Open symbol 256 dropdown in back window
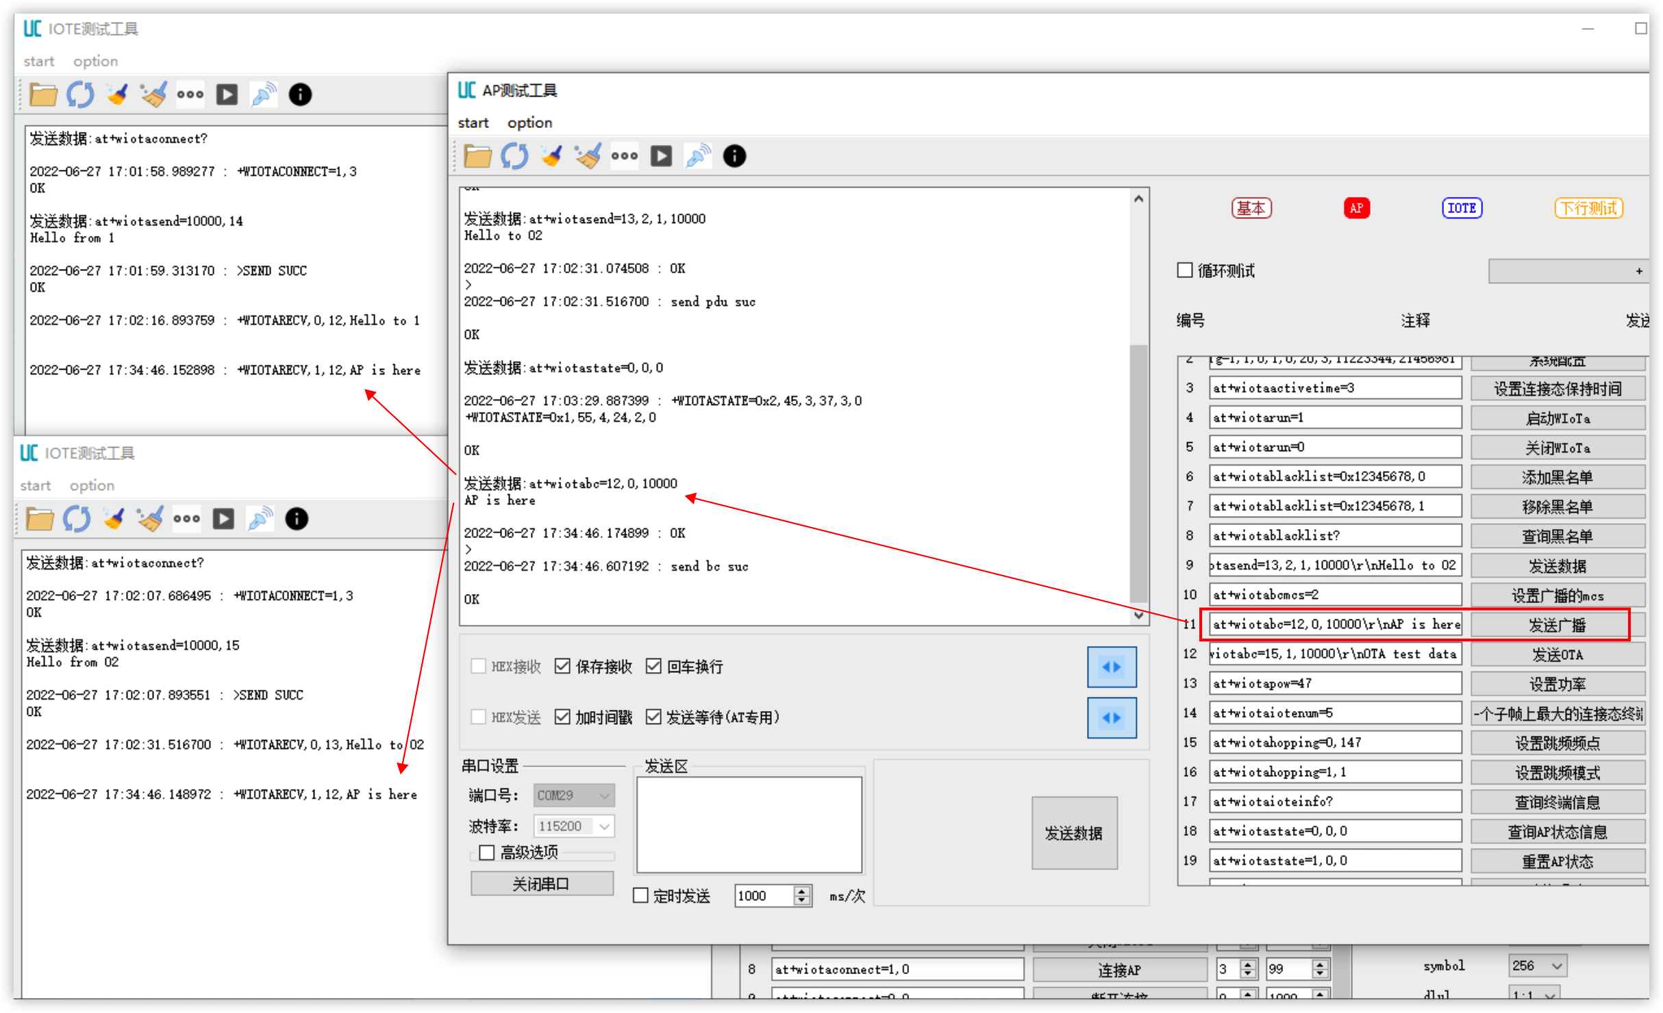Screen dimensions: 1663x1013 coord(1538,966)
